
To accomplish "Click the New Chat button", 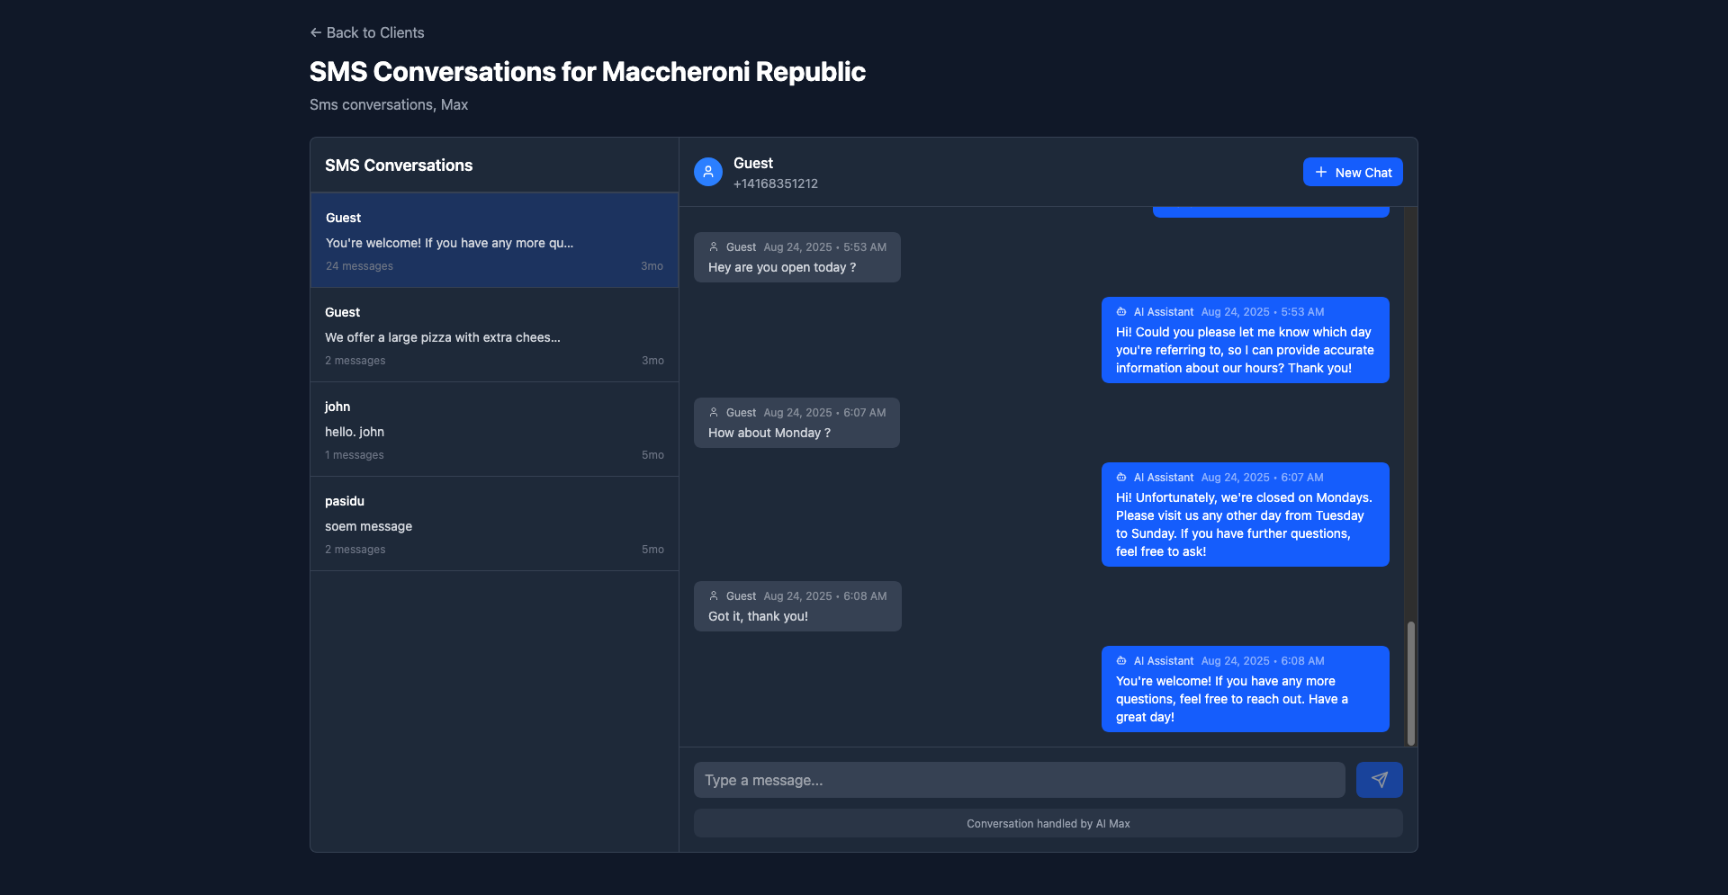I will pyautogui.click(x=1353, y=172).
